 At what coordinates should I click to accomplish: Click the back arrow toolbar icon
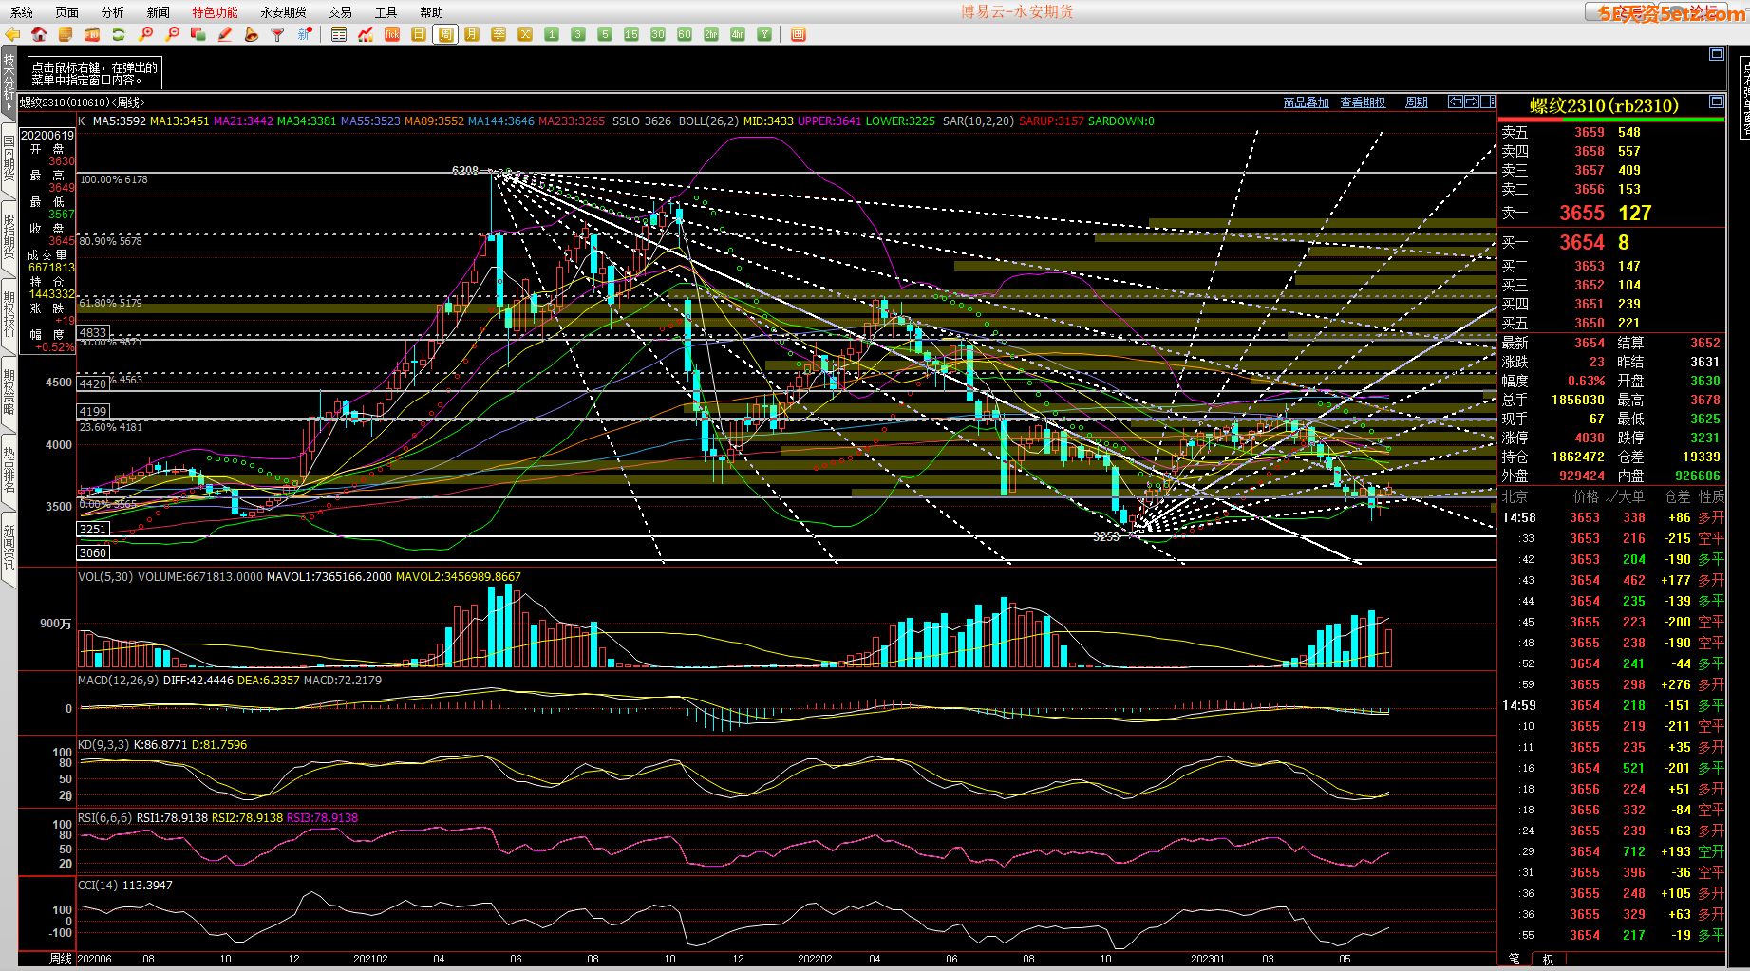coord(12,34)
